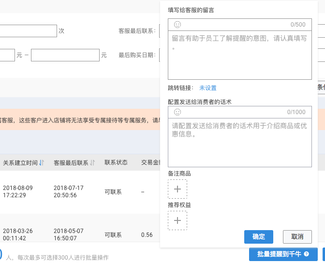Sort by 客服最后联系 column
The width and height of the screenshot is (325, 263).
[x=92, y=163]
